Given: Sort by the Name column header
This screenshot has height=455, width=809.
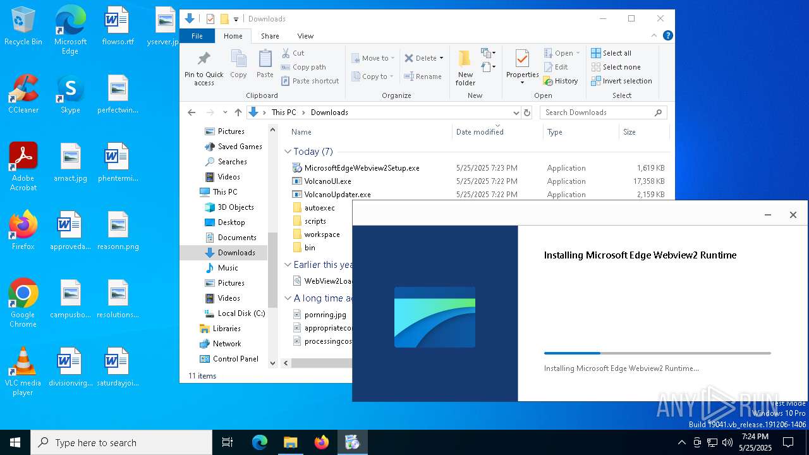Looking at the screenshot, I should point(370,132).
